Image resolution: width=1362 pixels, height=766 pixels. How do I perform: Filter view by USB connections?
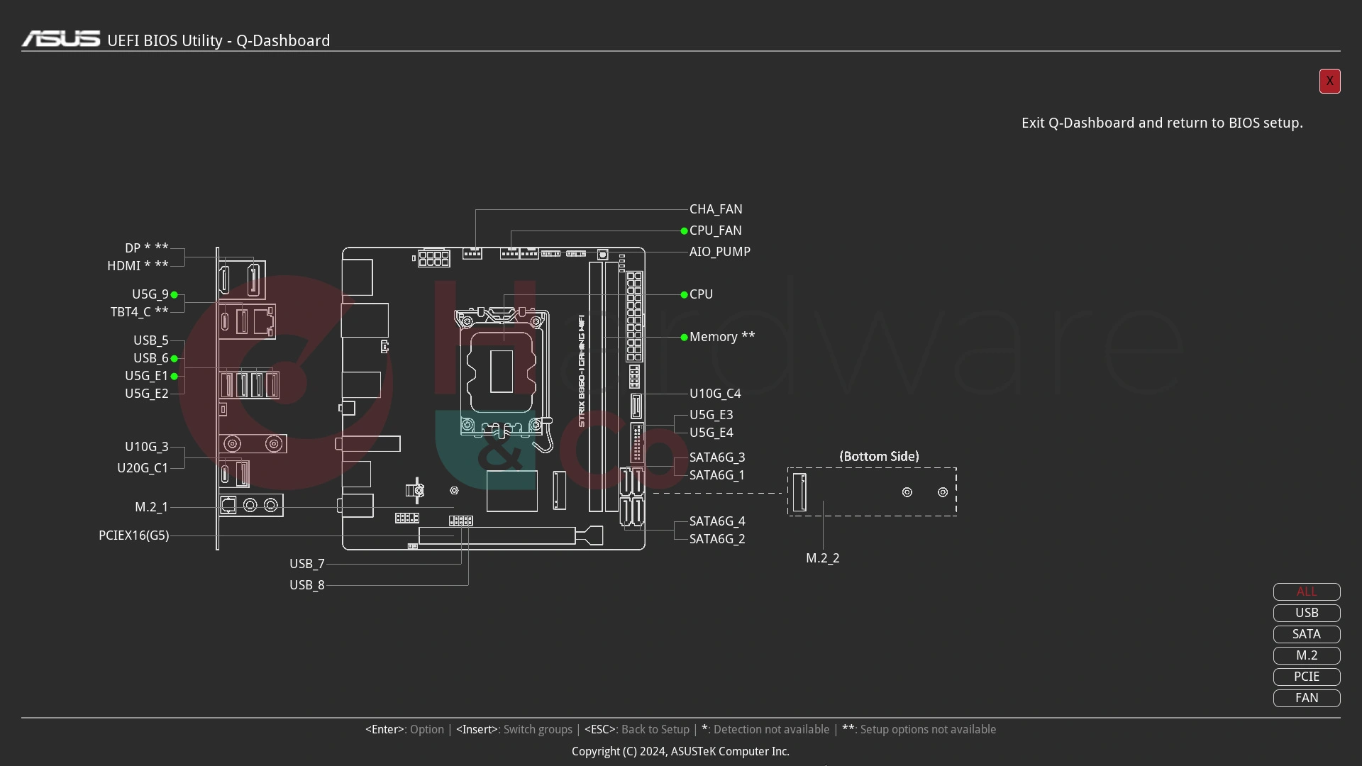tap(1307, 613)
